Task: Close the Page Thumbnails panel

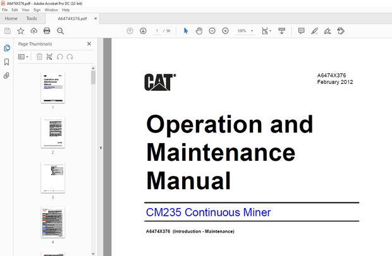Action: (x=89, y=44)
